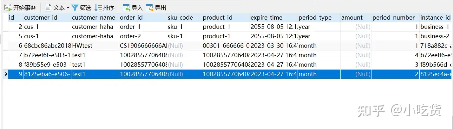
Task: Select the cell containing order-2
Action: 130,36
